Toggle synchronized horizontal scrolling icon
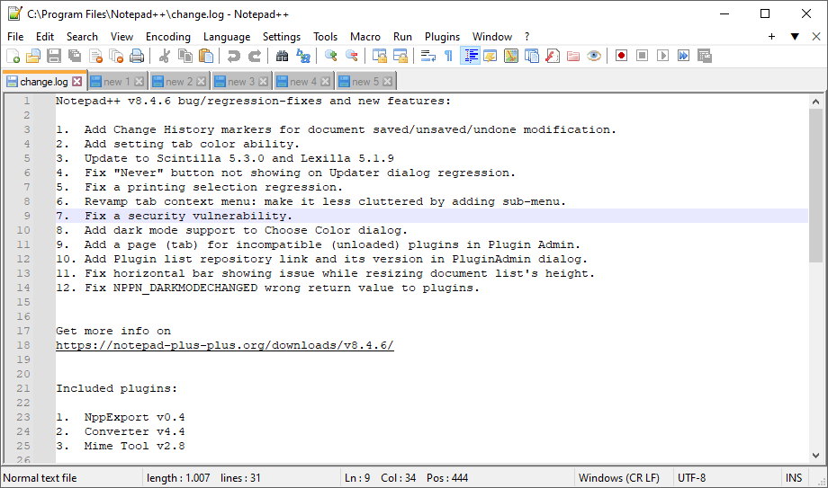The width and height of the screenshot is (828, 488). coord(400,56)
